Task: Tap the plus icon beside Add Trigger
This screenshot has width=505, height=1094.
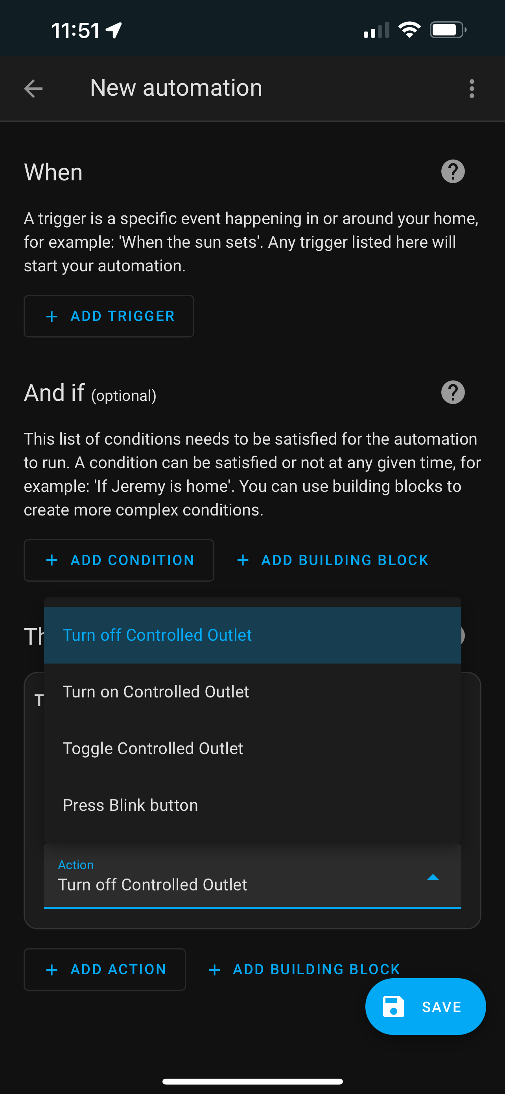Action: point(52,316)
